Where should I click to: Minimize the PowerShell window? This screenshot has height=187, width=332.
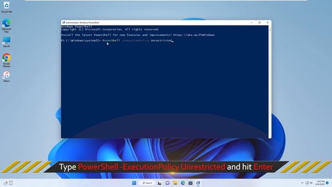(252, 22)
